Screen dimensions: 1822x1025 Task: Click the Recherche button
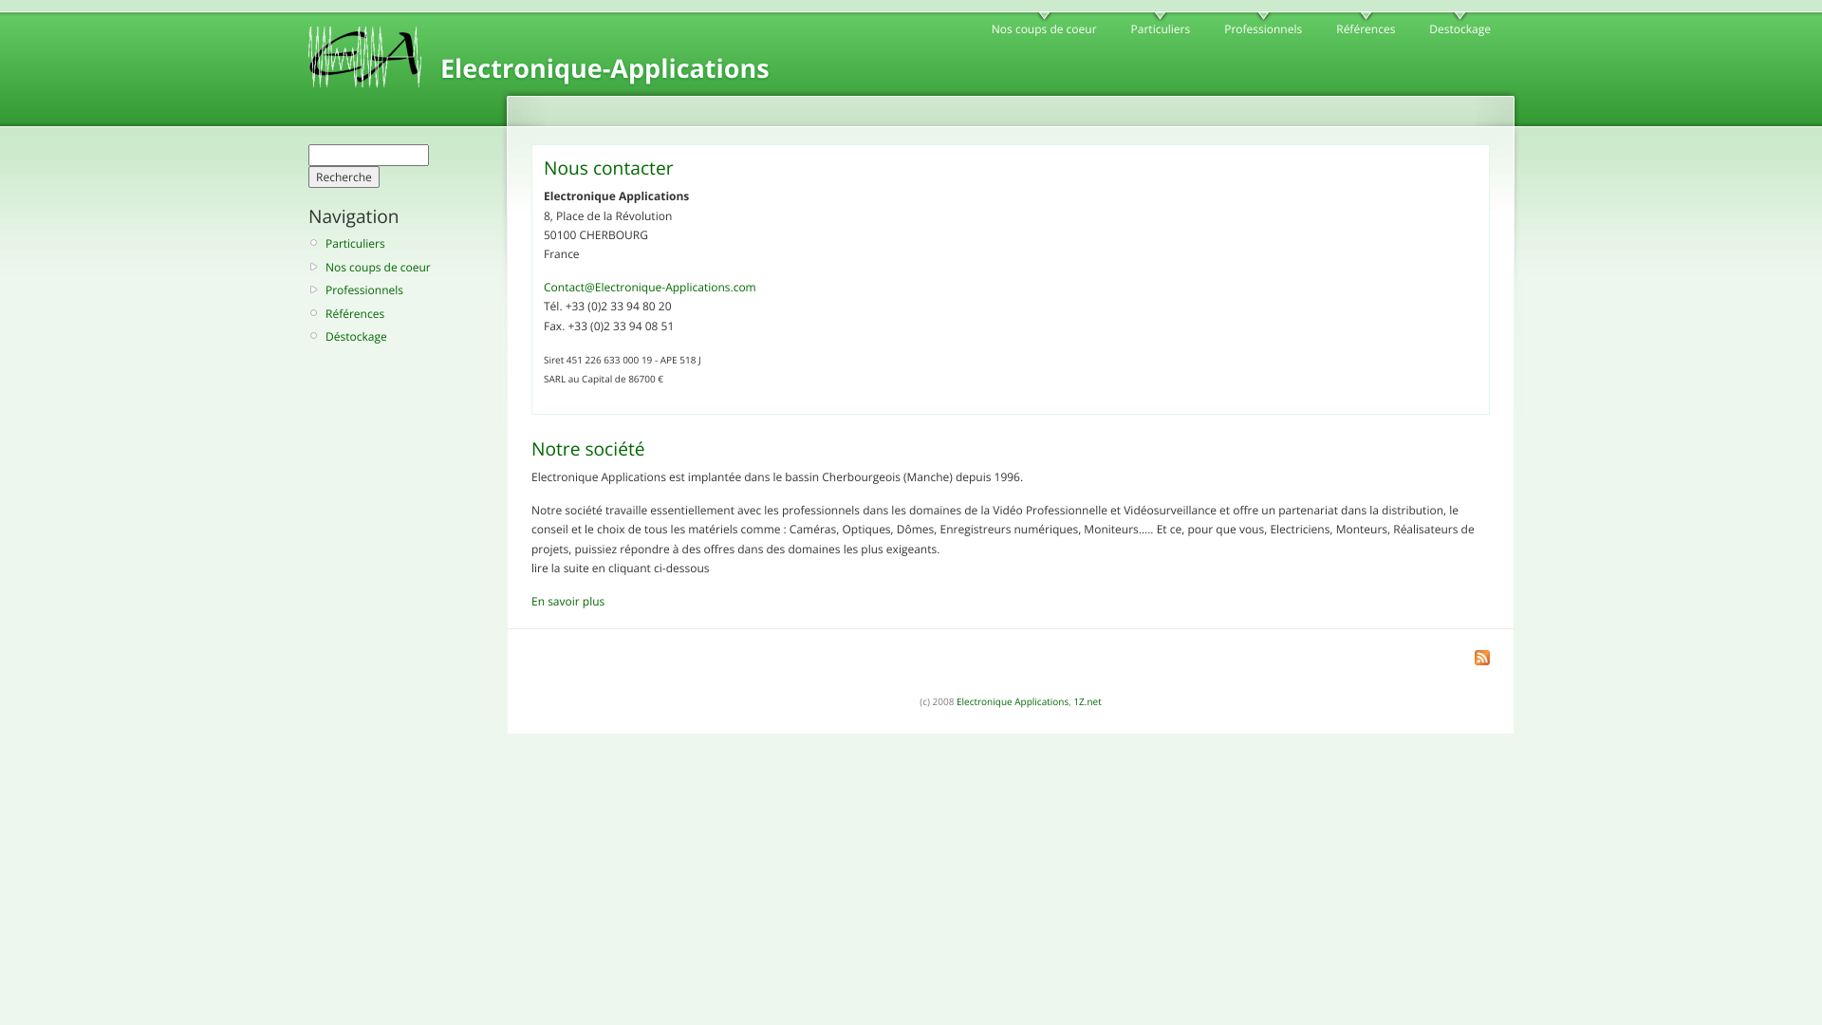pos(344,177)
